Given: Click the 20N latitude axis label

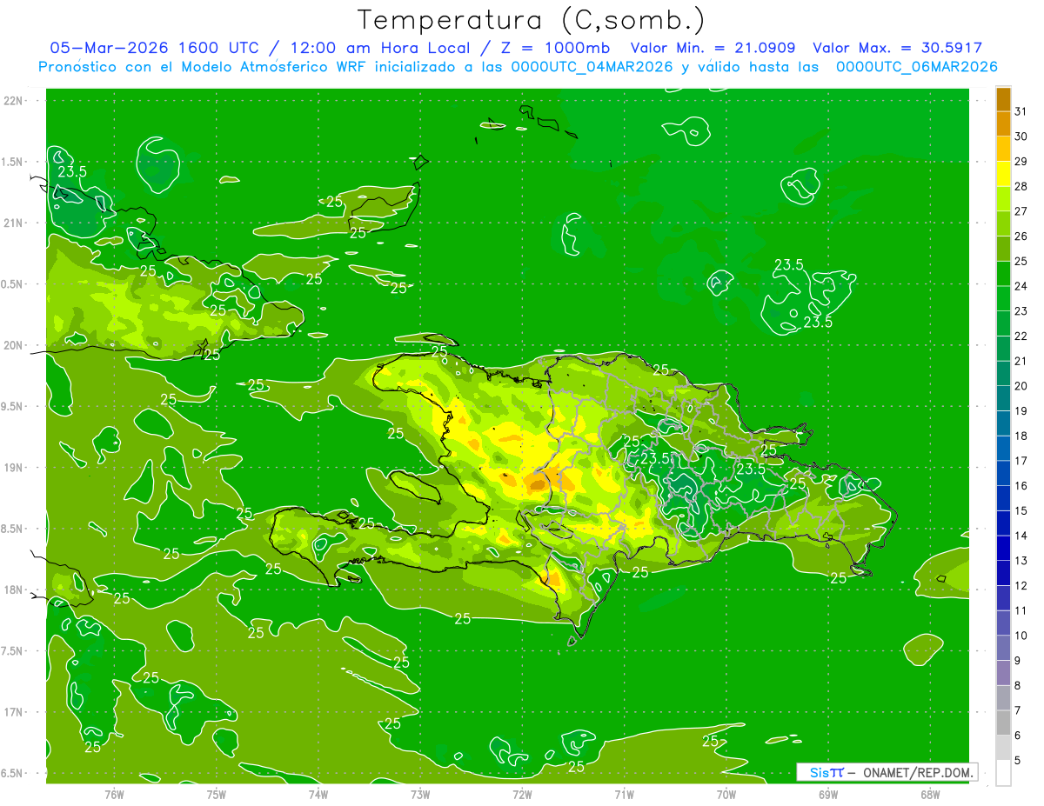Looking at the screenshot, I should [15, 345].
